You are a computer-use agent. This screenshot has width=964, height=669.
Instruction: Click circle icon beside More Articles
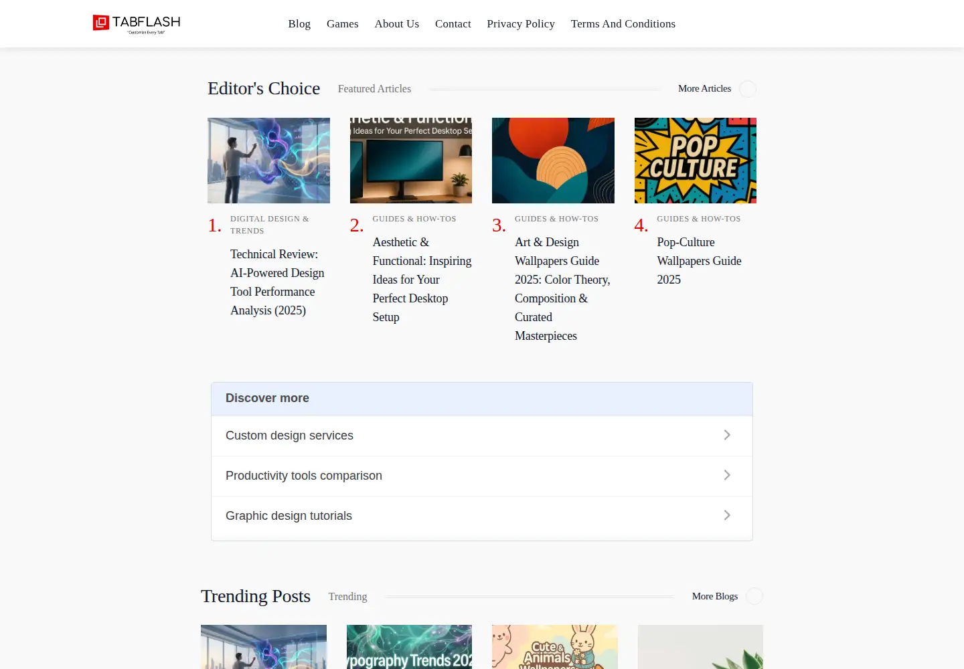(748, 89)
